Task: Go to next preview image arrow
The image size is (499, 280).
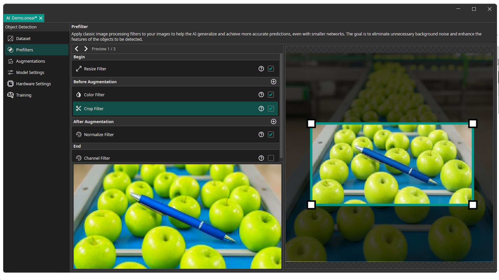Action: tap(86, 49)
